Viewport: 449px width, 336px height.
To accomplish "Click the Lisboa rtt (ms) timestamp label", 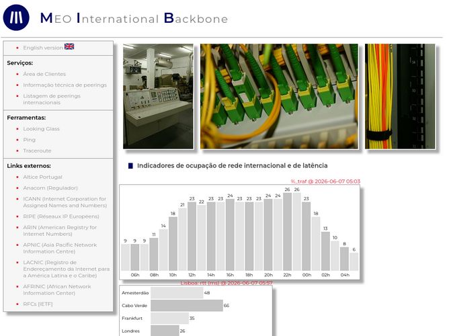I will [227, 283].
